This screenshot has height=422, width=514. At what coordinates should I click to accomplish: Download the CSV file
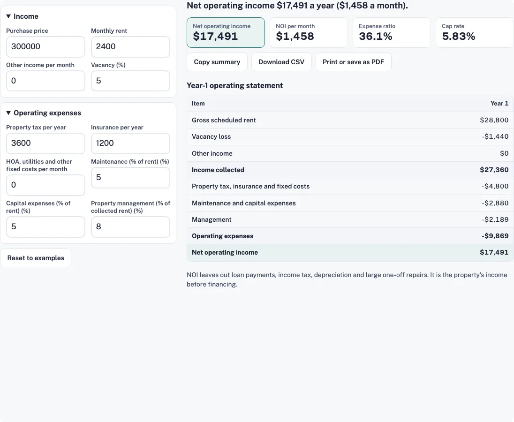(281, 62)
